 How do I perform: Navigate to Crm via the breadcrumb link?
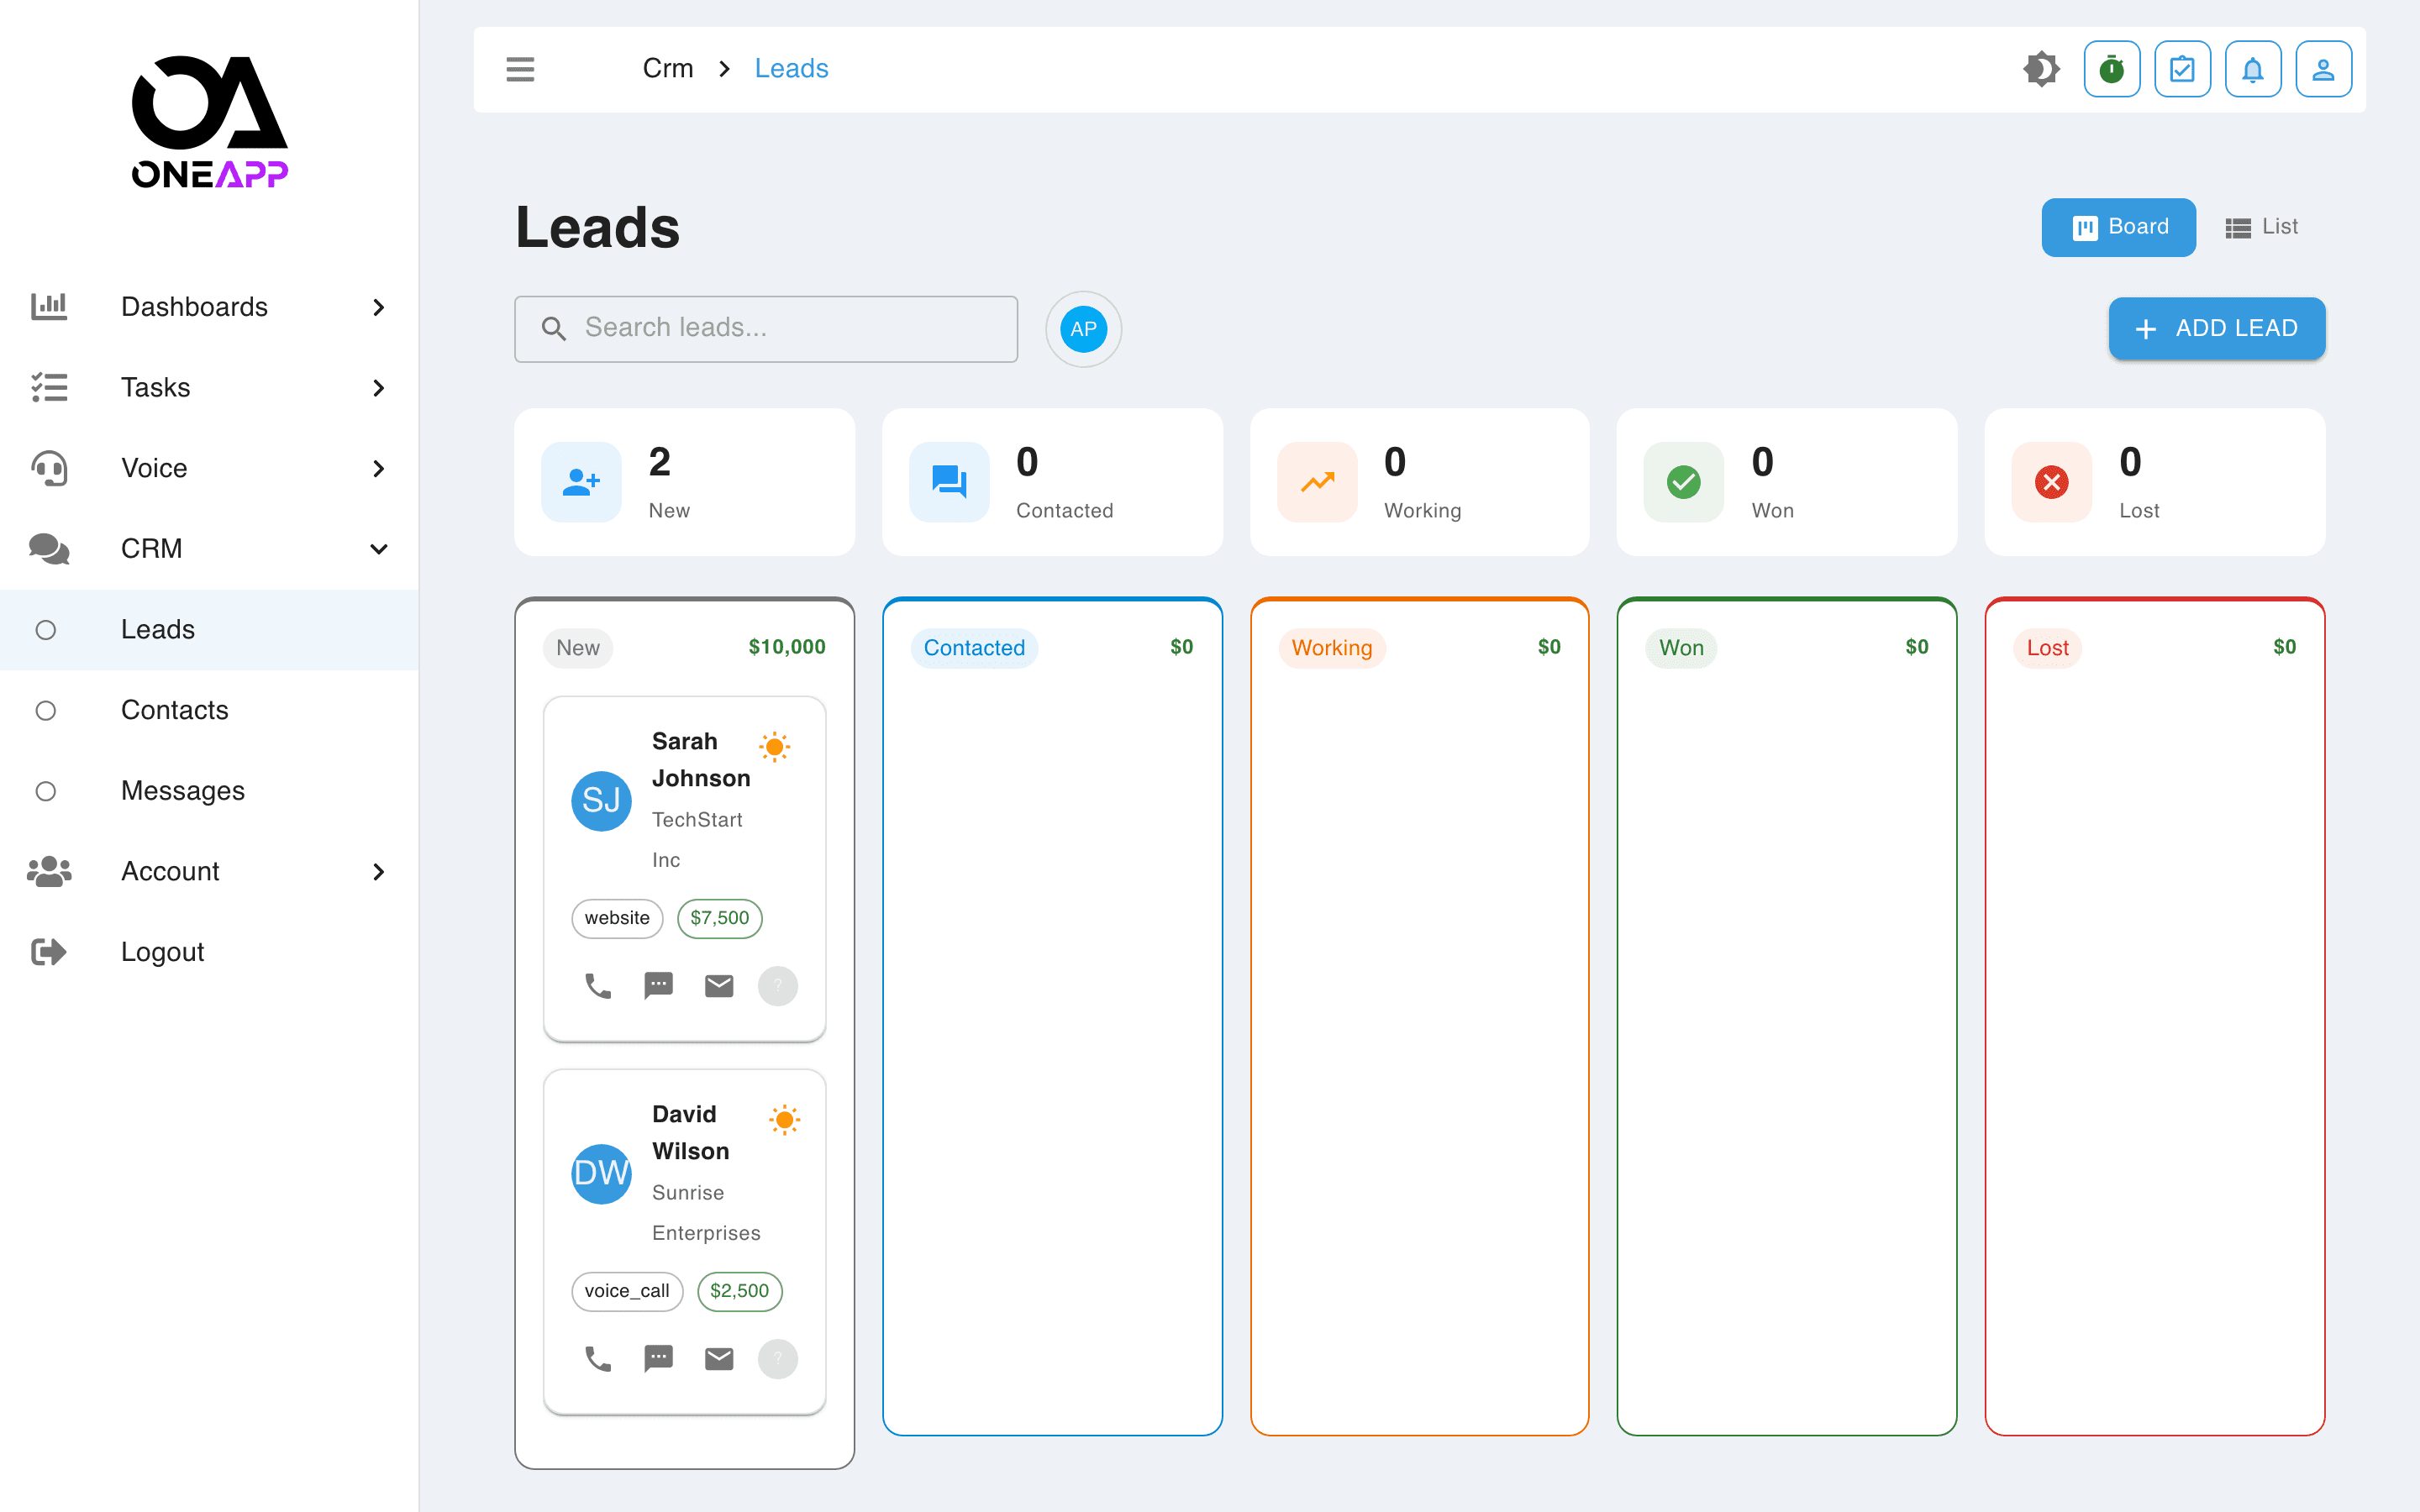668,68
